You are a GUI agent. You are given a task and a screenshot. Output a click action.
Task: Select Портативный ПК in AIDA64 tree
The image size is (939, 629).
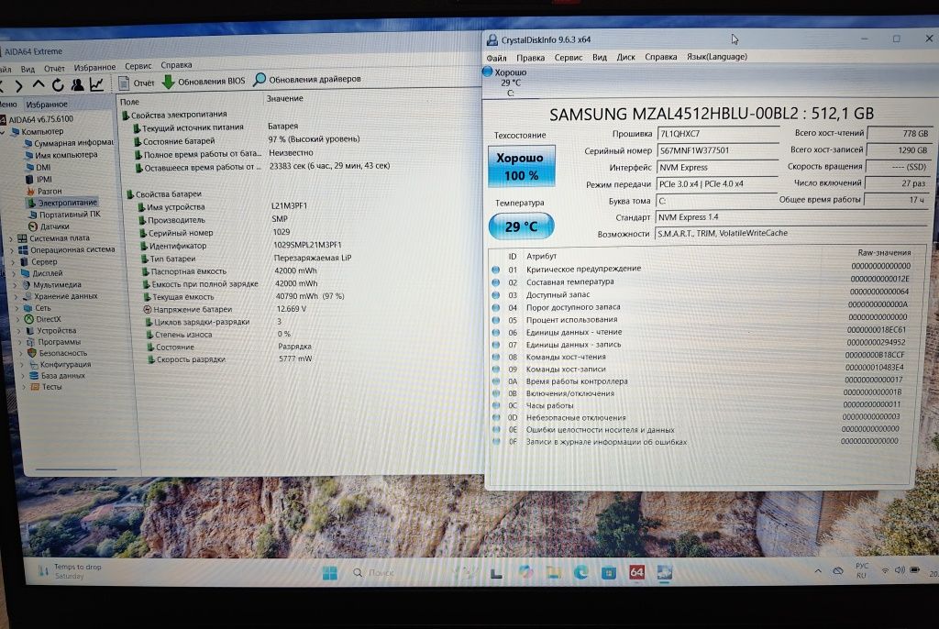(x=65, y=215)
